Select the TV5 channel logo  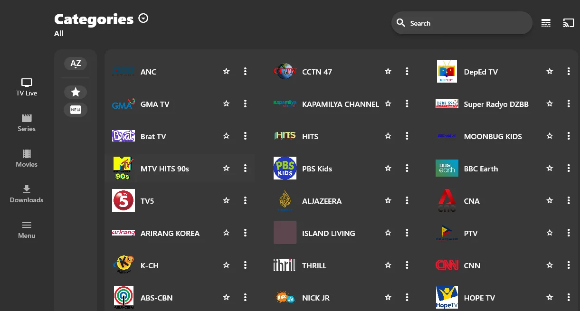[124, 200]
